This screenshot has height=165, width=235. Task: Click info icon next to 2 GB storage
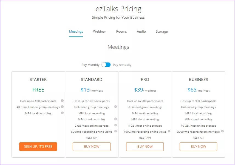click(x=115, y=125)
